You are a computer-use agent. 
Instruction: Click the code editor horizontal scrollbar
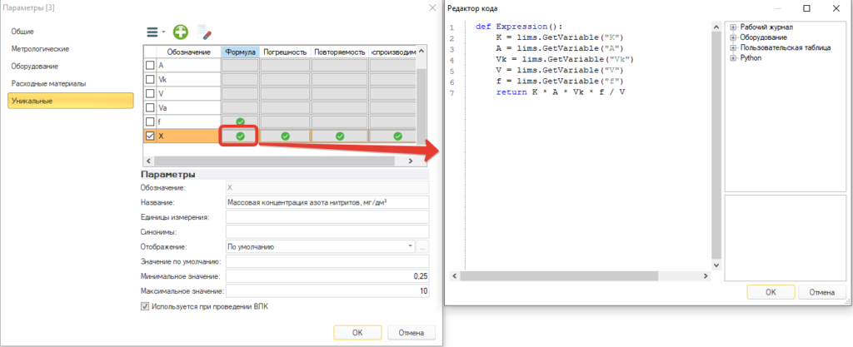point(581,276)
